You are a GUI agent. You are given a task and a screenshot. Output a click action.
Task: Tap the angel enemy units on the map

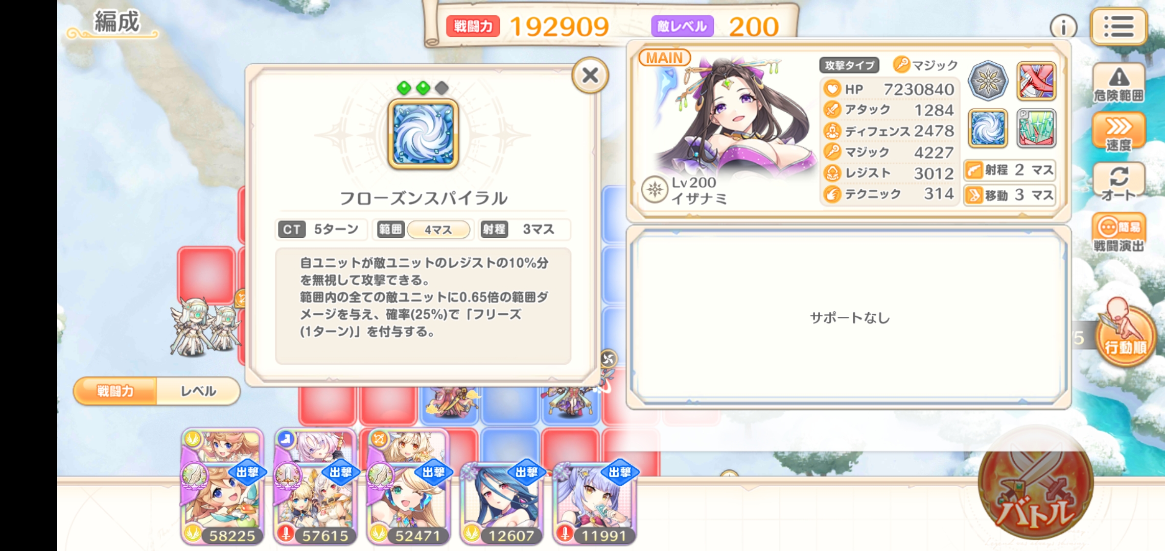click(x=204, y=327)
